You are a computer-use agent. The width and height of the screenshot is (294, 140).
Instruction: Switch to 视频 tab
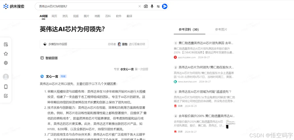pyautogui.click(x=76, y=16)
